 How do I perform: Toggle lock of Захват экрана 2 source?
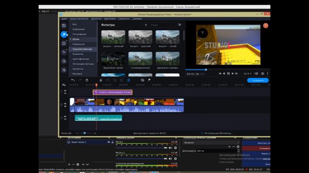(x=112, y=142)
